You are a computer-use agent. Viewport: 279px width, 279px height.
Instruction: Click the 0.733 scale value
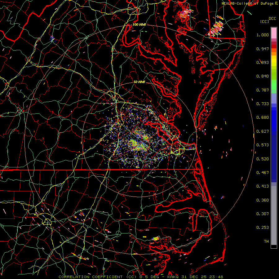[263, 104]
